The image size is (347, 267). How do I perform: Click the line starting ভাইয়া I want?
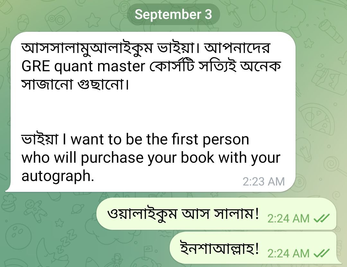click(x=135, y=139)
